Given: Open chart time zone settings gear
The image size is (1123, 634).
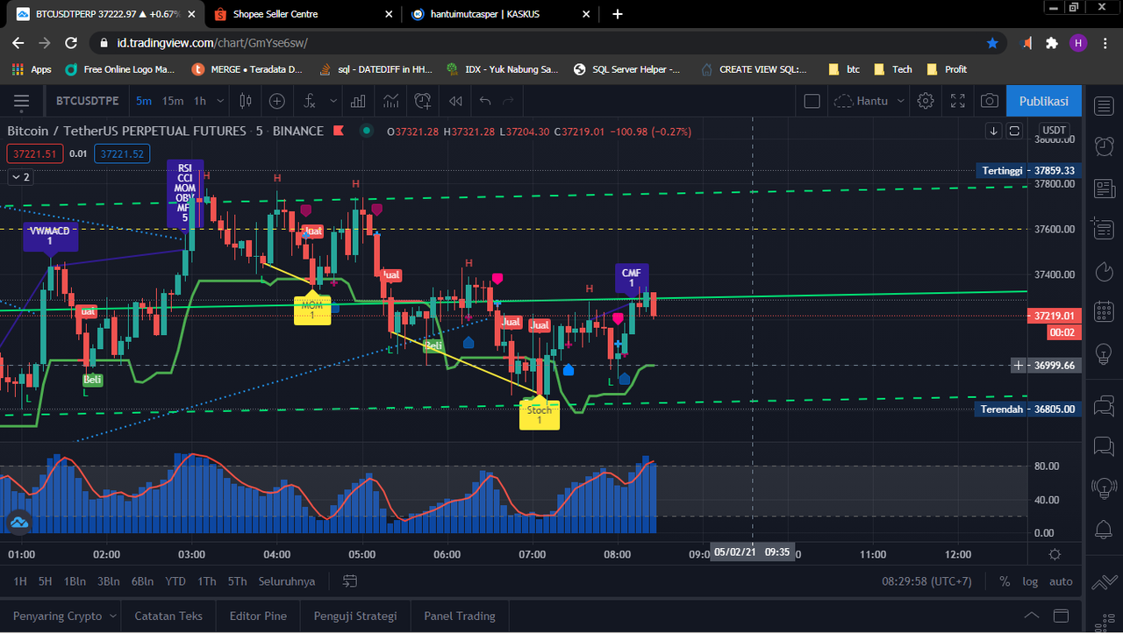Looking at the screenshot, I should coord(1055,554).
